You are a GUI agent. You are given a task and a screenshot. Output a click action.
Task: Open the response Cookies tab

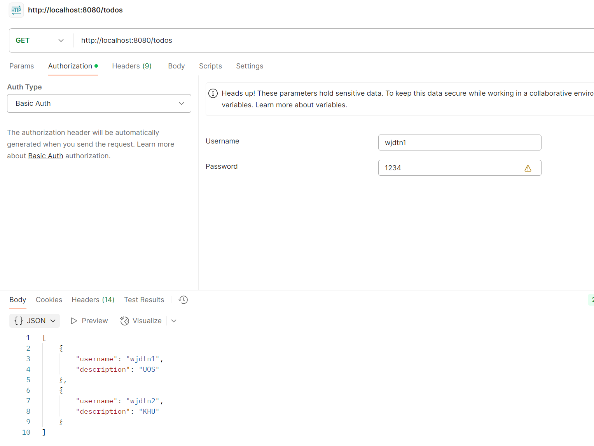point(49,300)
